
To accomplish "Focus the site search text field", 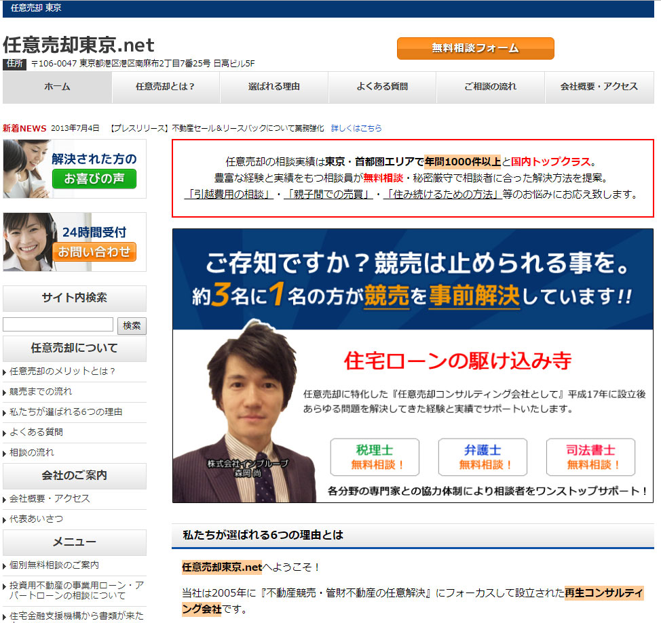I will pos(58,325).
